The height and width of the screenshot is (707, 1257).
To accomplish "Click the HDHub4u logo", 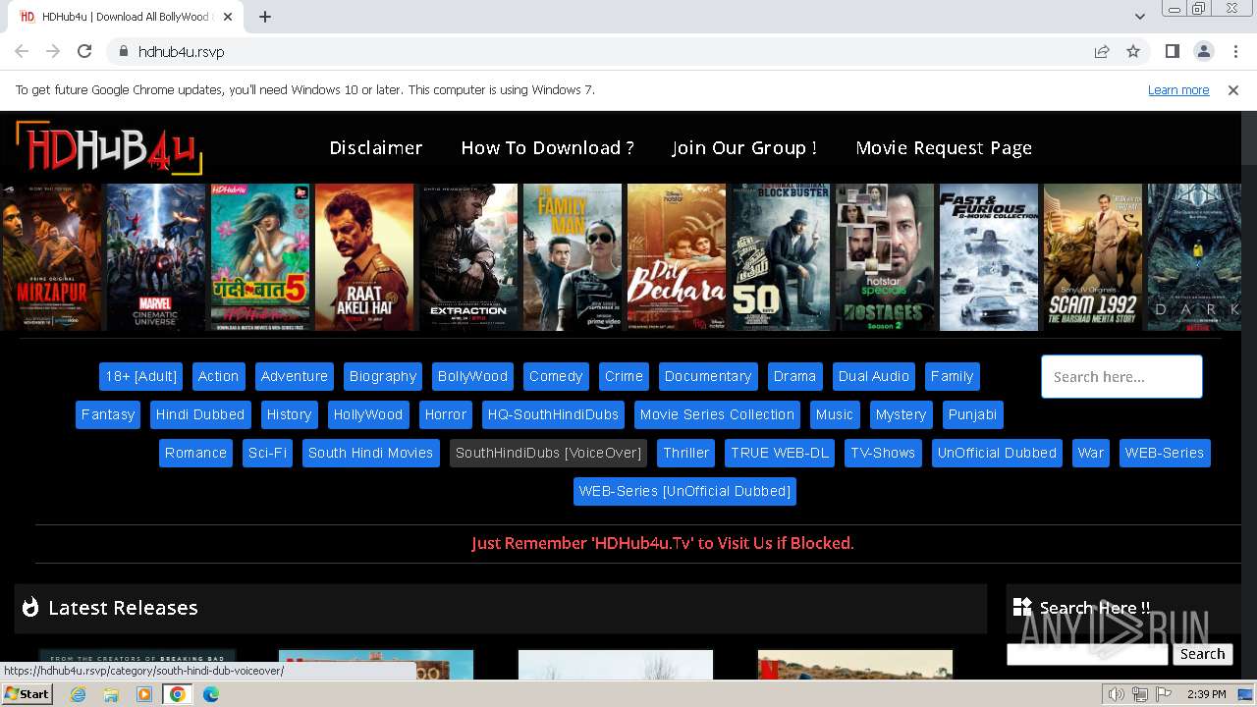I will (109, 148).
